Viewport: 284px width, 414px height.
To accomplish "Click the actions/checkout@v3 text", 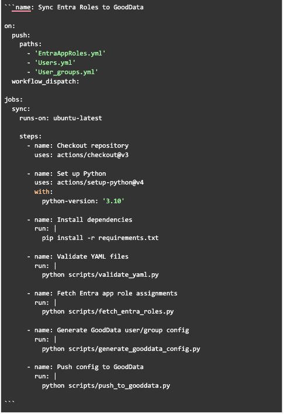I will tap(93, 155).
